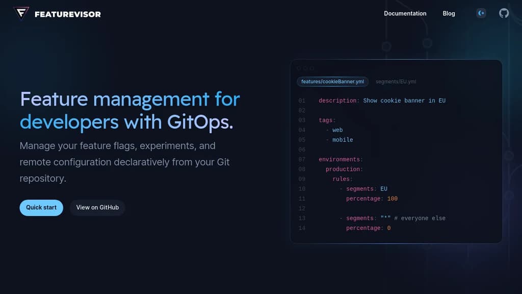Screen dimensions: 522x294
Task: Select the description line in the YAML code
Action: pyautogui.click(x=382, y=101)
